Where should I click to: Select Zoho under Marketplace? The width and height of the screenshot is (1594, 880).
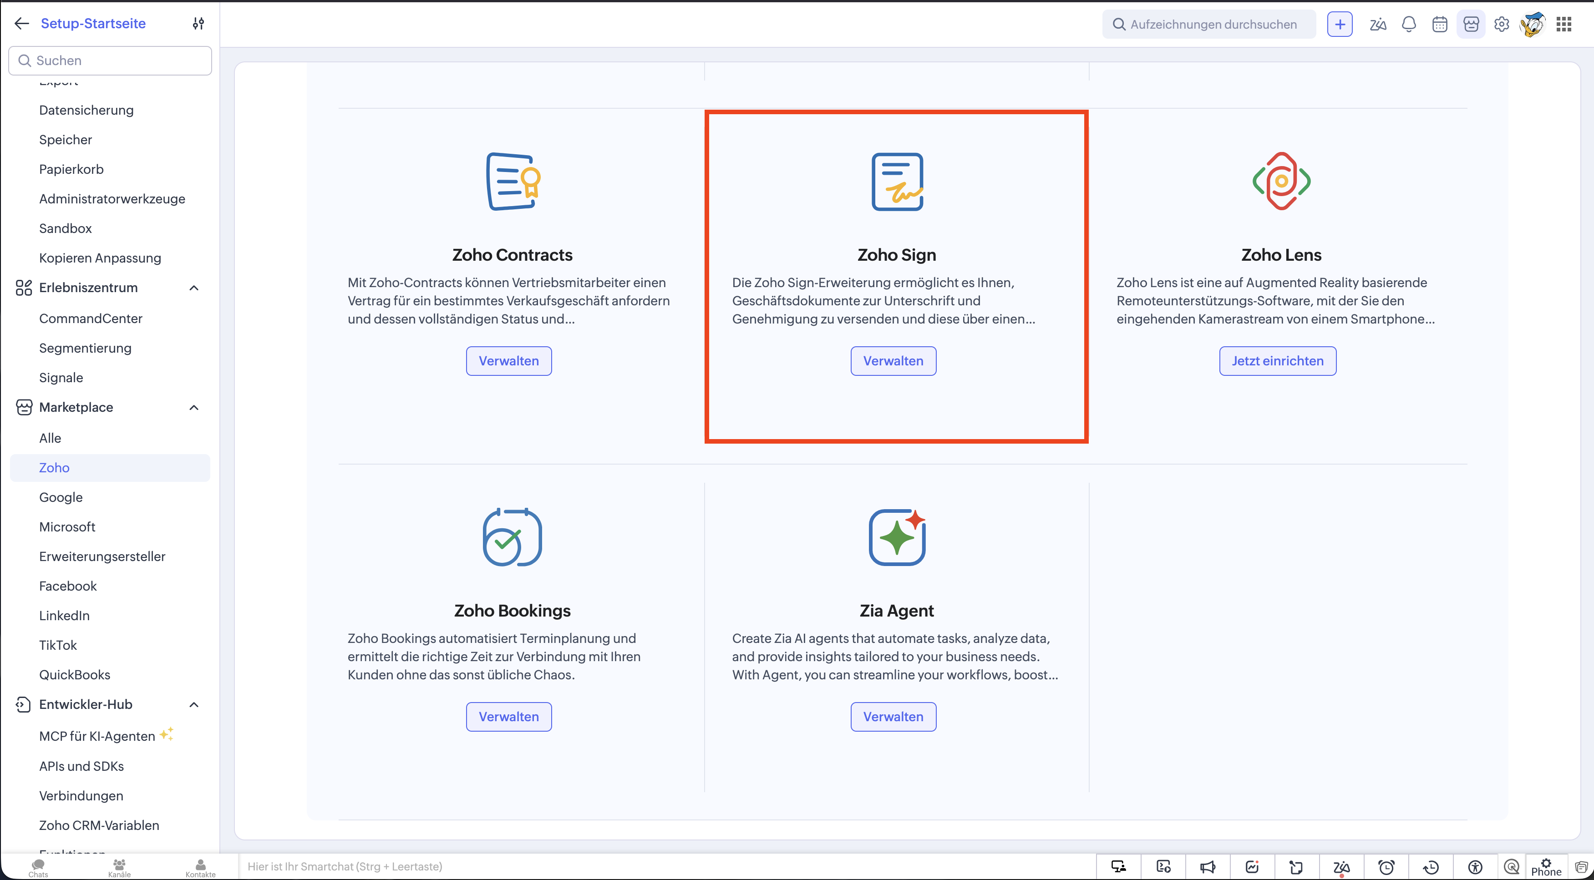coord(110,467)
